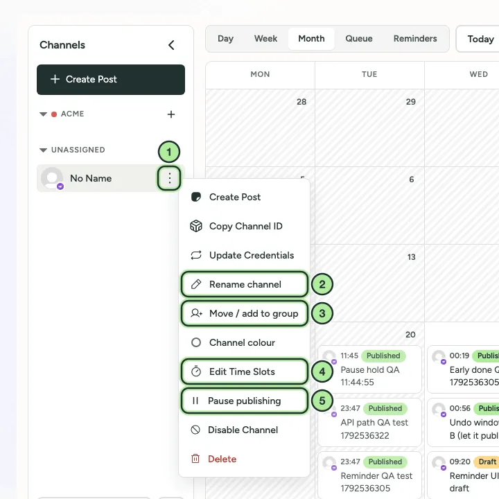Open the 00:56 Undo window post card
The width and height of the screenshot is (499, 499).
(464, 422)
